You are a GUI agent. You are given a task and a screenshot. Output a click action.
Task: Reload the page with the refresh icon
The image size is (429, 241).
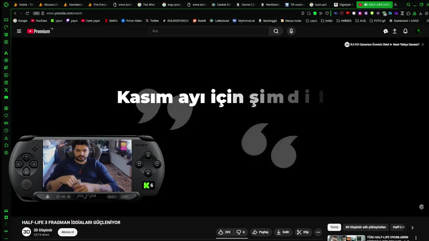[27, 13]
